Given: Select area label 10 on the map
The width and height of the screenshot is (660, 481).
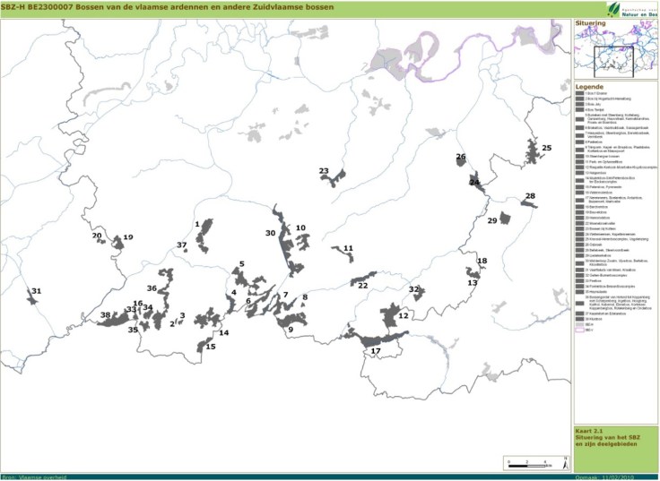Looking at the screenshot, I should [300, 228].
